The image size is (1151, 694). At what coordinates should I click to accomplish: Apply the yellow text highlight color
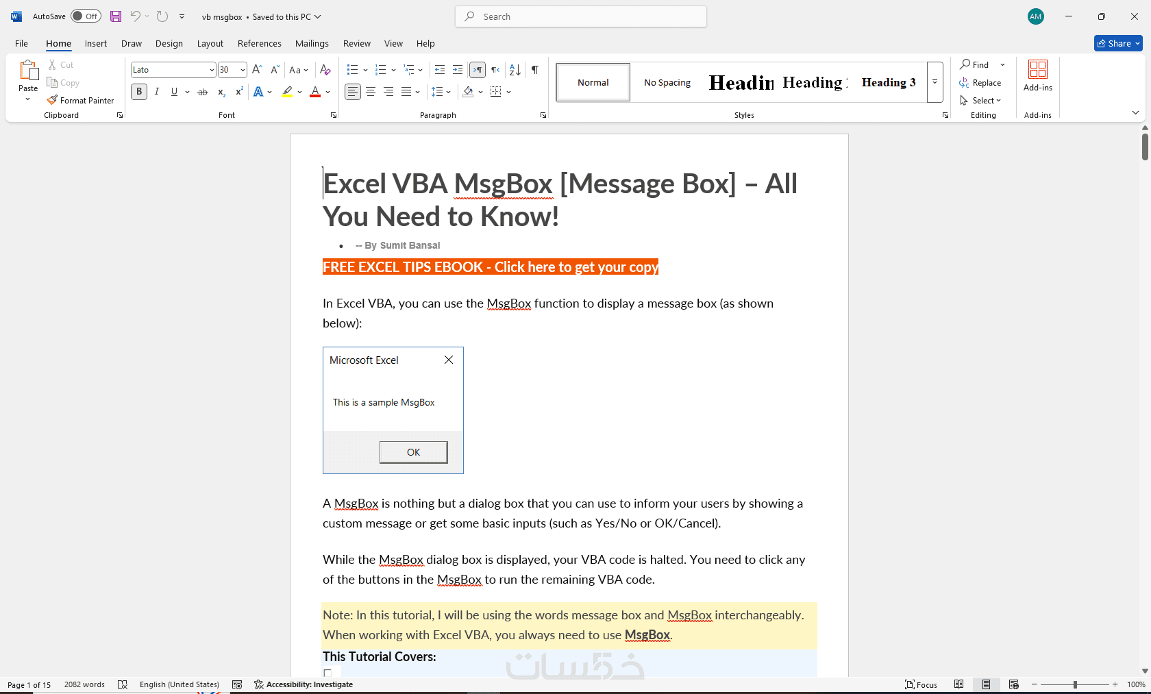288,92
